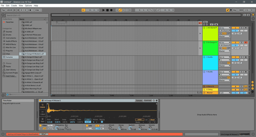Toggle Retrig checkbox in Simpler
256x137 pixels.
(102, 122)
